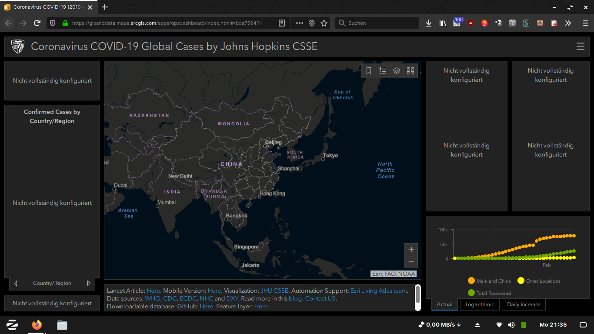Image resolution: width=594 pixels, height=334 pixels.
Task: Switch chart to the Actual tab
Action: click(444, 304)
